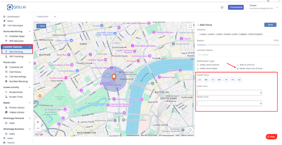This screenshot has width=282, height=145.
Task: Click the National Theatre map marker
Action: tap(159, 77)
